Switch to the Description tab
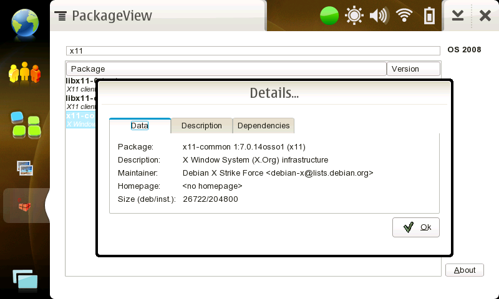The height and width of the screenshot is (299, 499). [201, 125]
